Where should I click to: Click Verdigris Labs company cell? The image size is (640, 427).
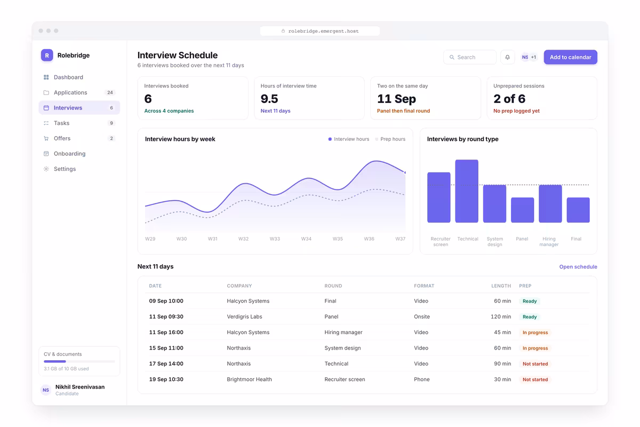coord(245,317)
